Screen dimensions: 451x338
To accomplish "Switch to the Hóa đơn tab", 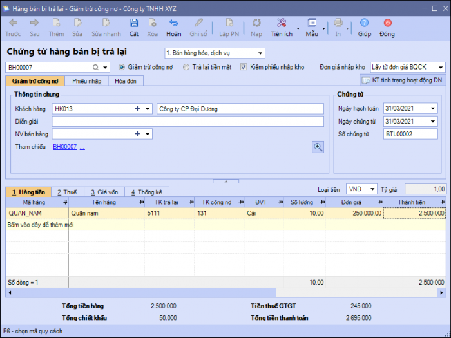I will [125, 81].
